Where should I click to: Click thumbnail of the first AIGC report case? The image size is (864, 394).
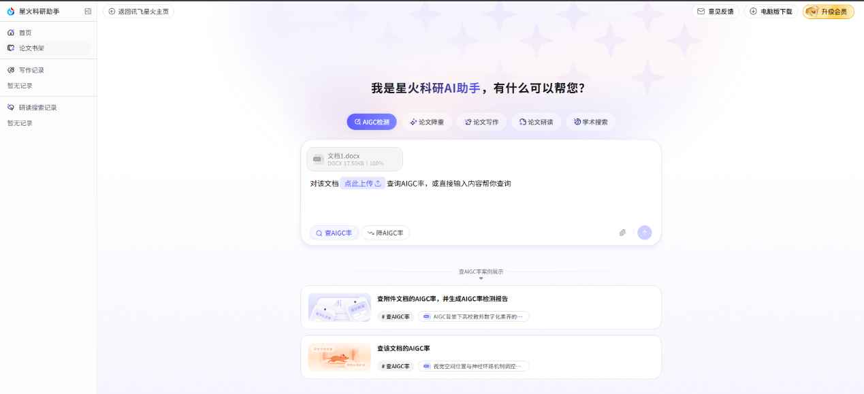click(x=339, y=308)
